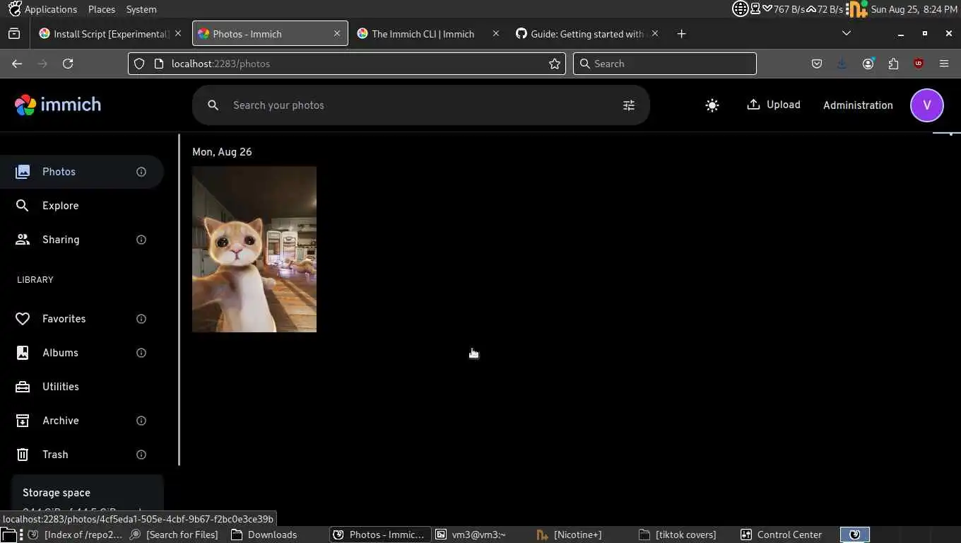Close the Photos - Immich tab
Viewport: 961px width, 543px height.
(x=337, y=33)
